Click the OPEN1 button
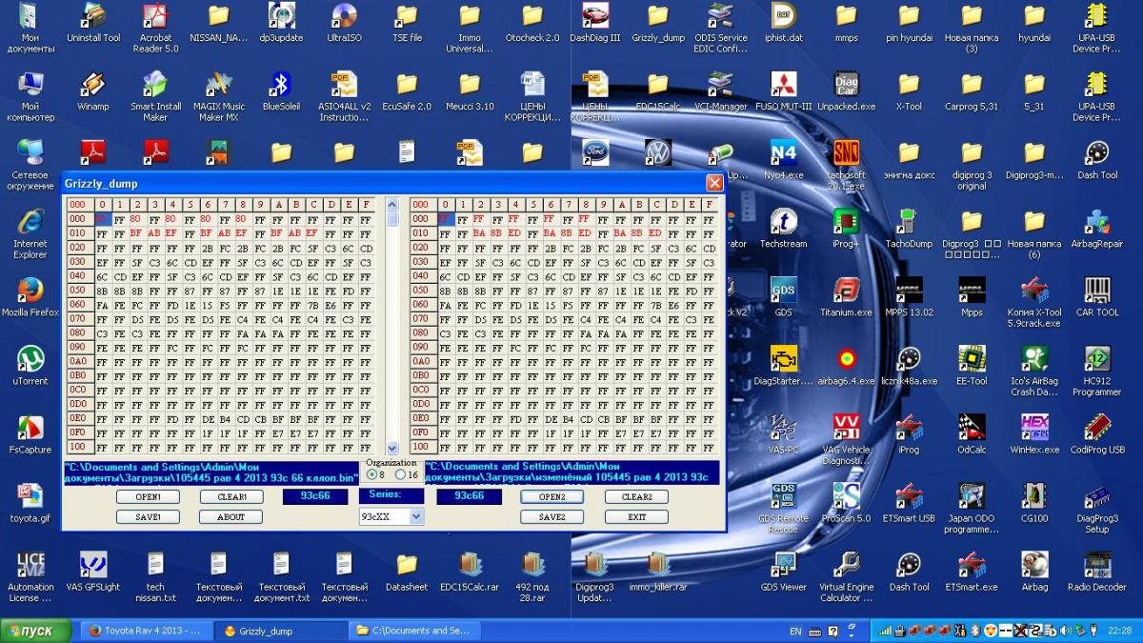 pyautogui.click(x=148, y=497)
